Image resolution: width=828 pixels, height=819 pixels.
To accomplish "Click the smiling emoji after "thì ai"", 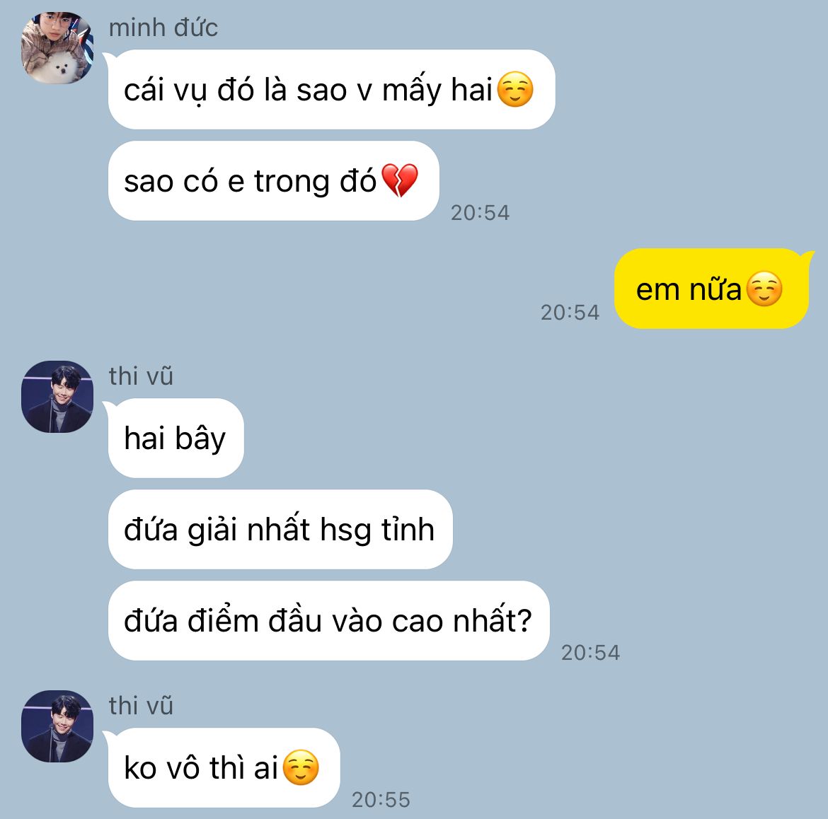I will (x=301, y=767).
